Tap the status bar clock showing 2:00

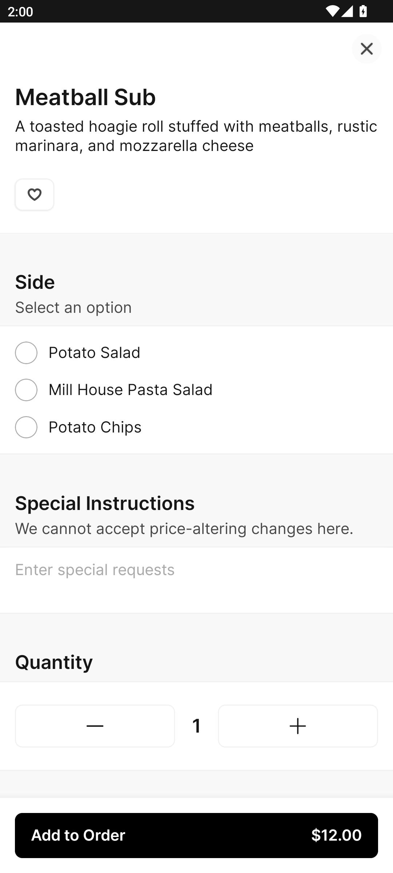point(20,12)
